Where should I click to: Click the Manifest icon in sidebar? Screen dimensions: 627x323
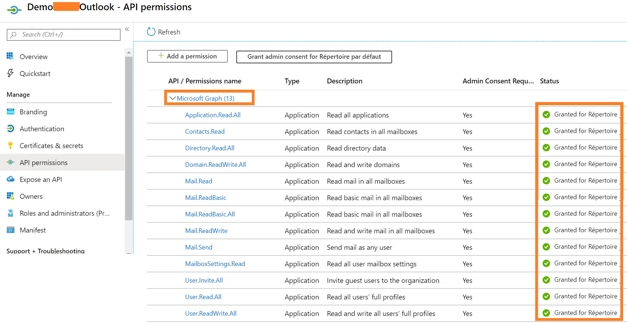pyautogui.click(x=11, y=230)
